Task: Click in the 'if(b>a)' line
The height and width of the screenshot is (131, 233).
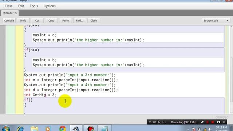Action: point(32,50)
